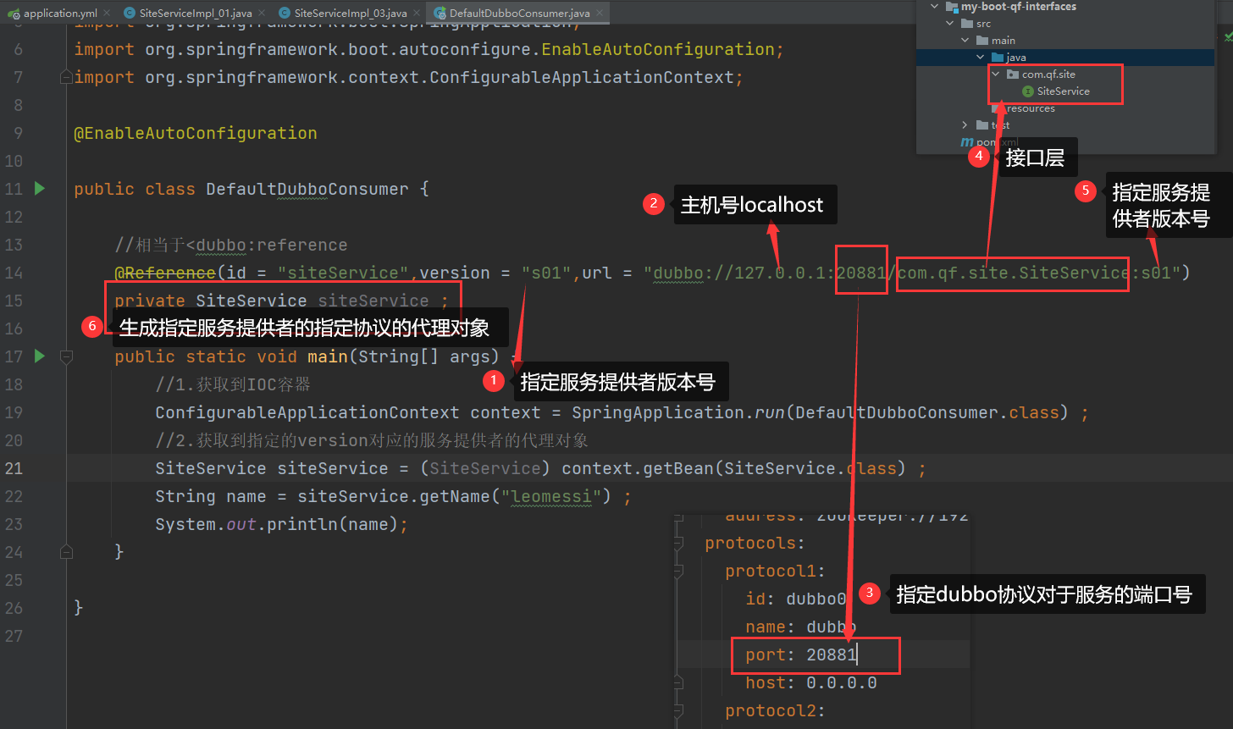Click the my-boot-qf-interfaces module folder icon
The width and height of the screenshot is (1233, 729).
(951, 7)
